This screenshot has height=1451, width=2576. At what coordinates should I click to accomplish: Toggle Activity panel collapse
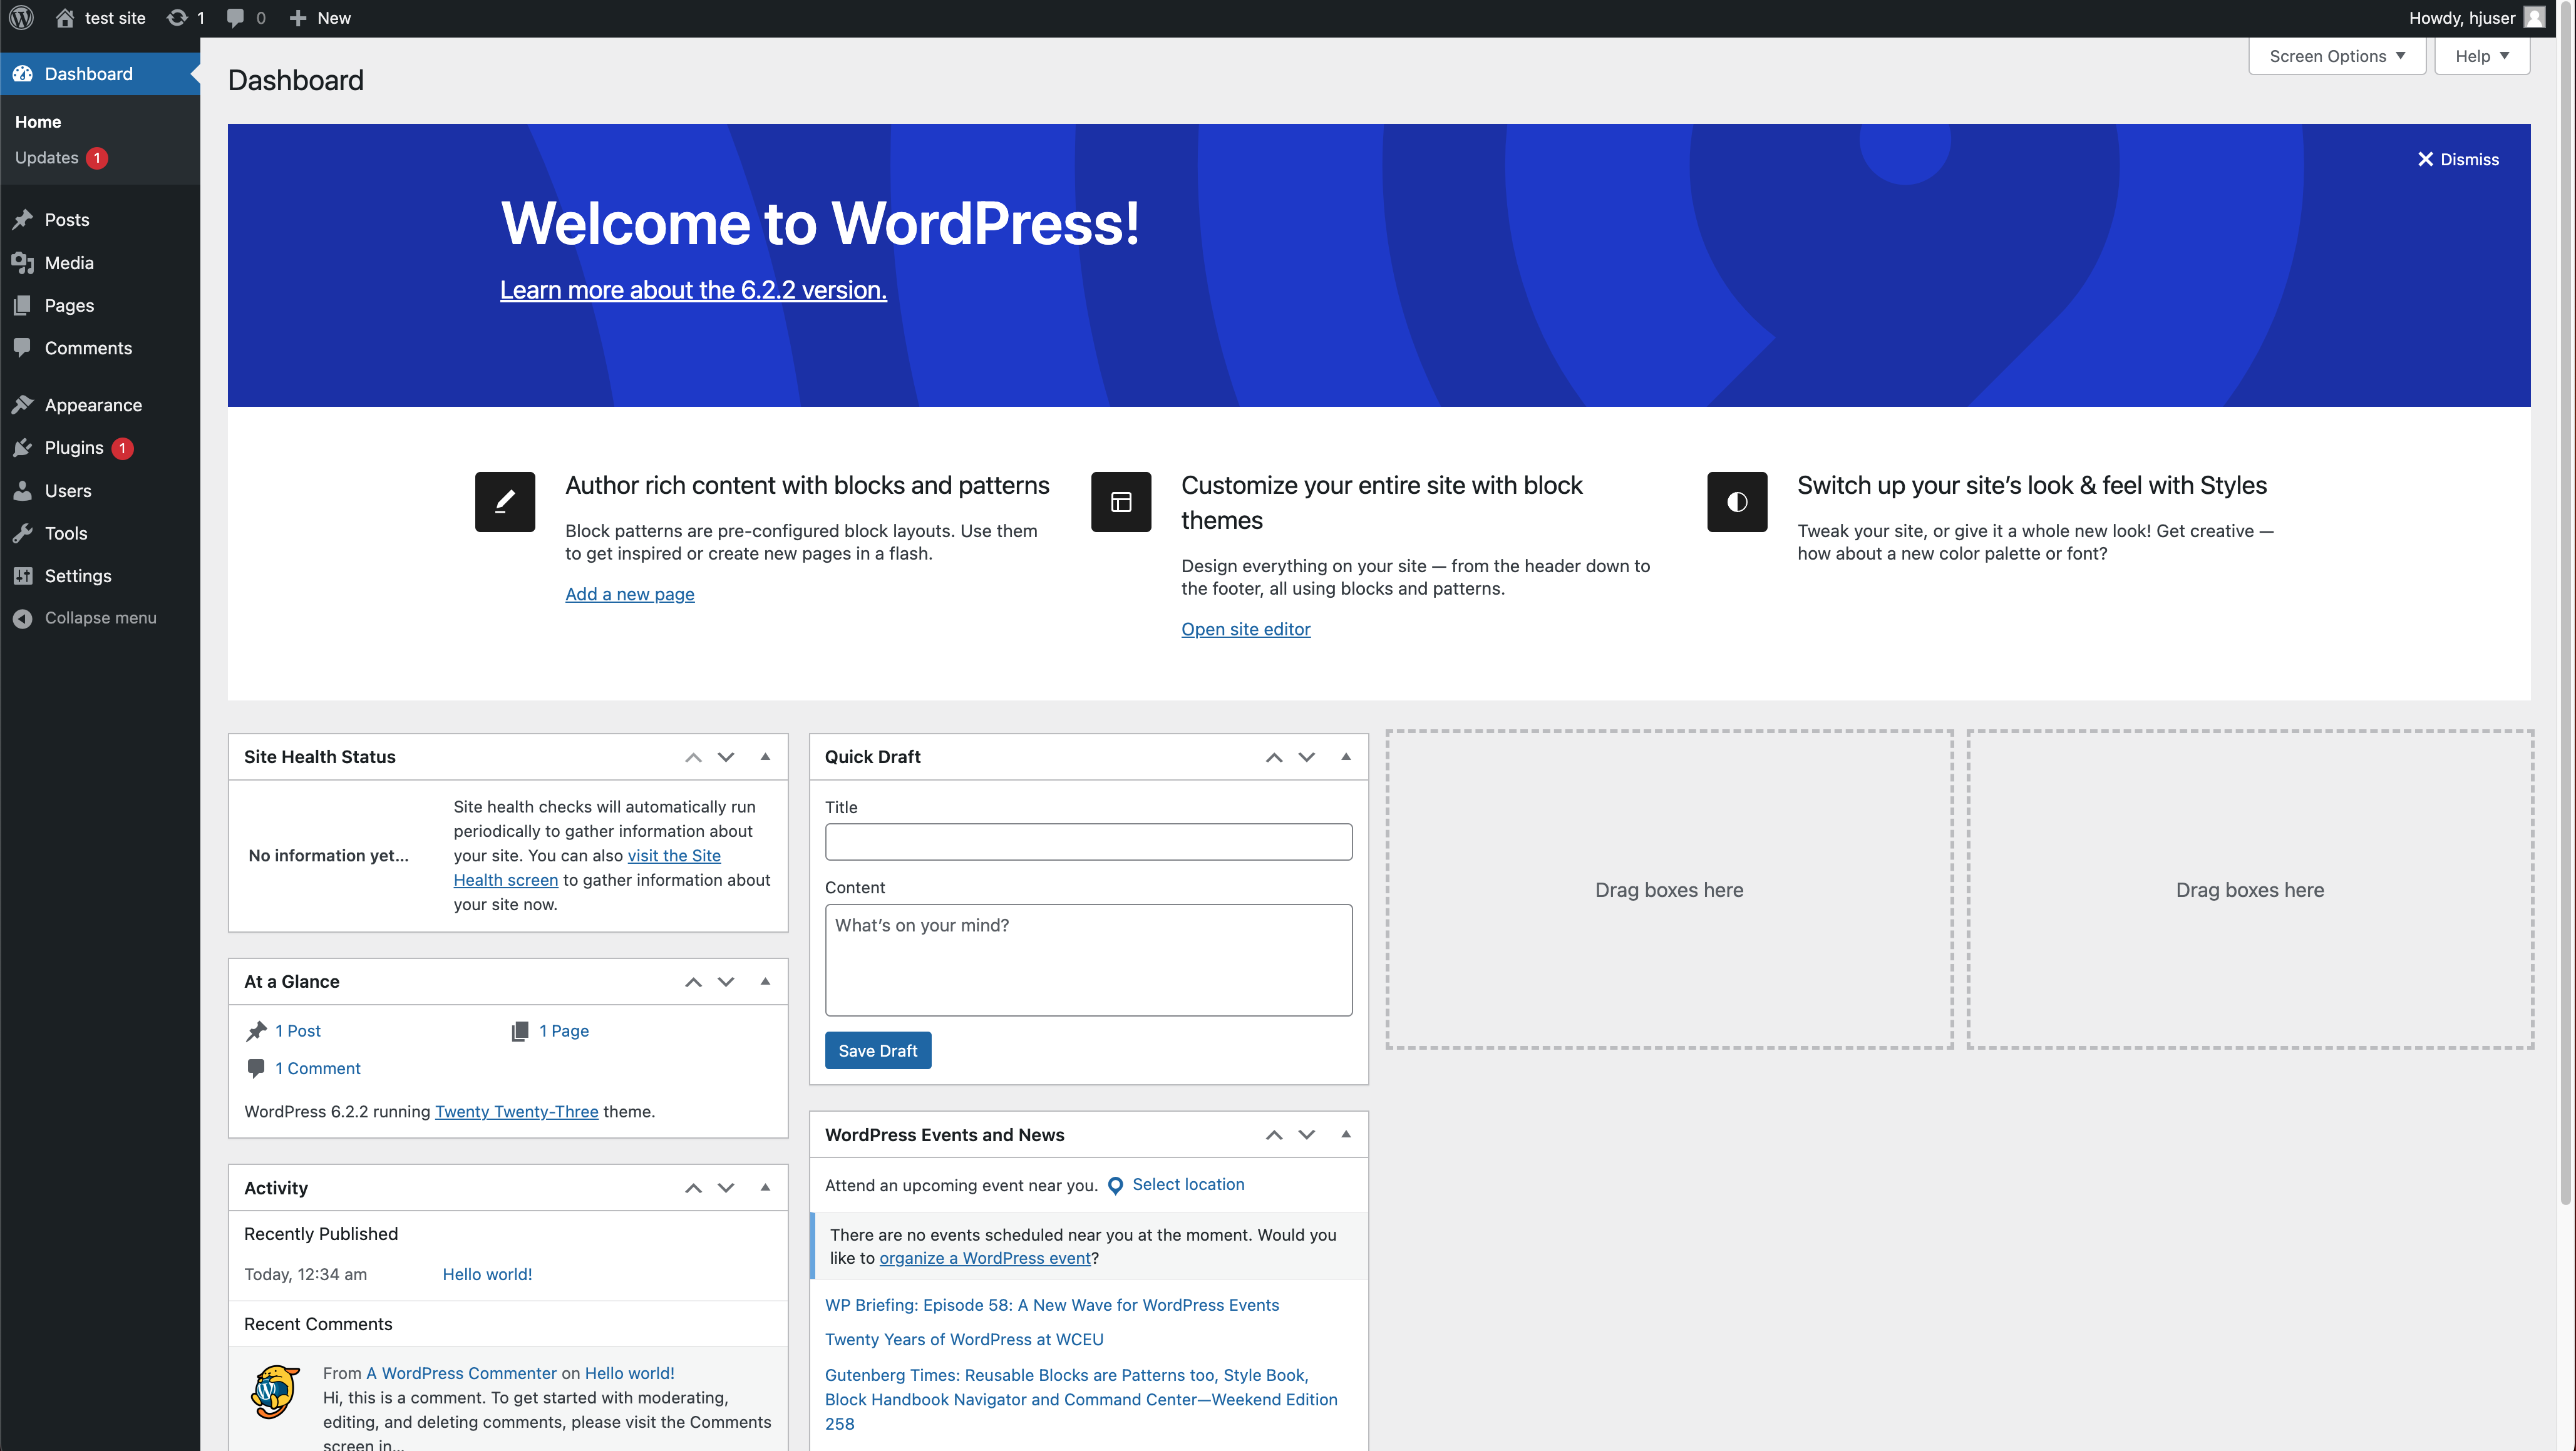click(x=765, y=1188)
